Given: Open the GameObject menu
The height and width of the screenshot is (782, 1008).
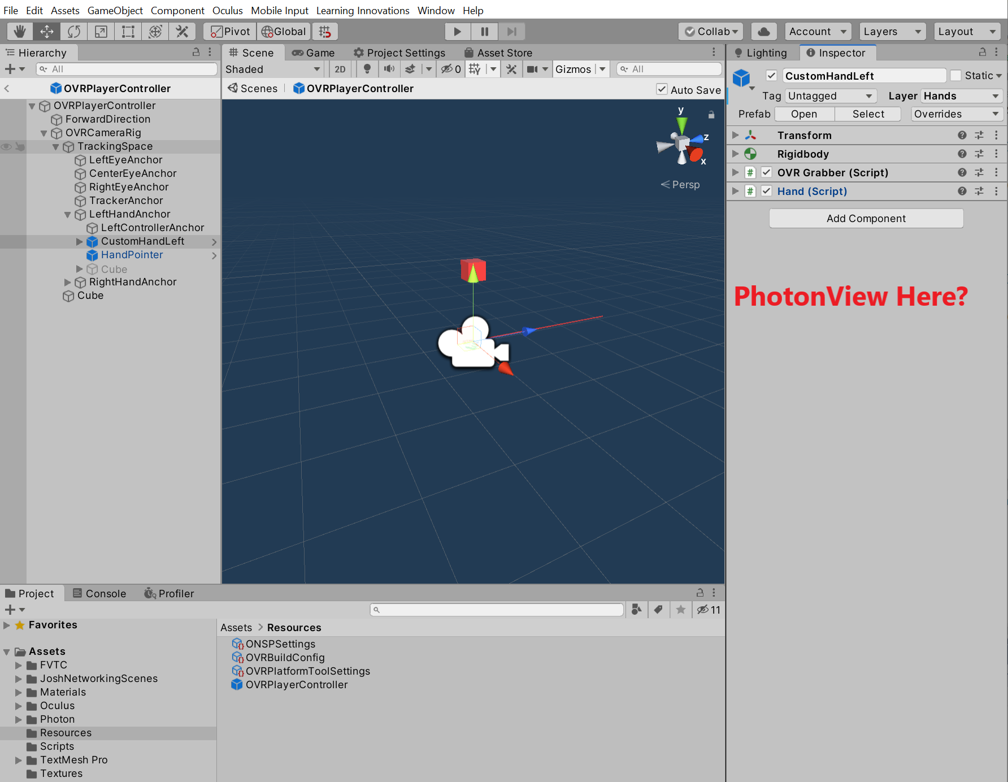Looking at the screenshot, I should [115, 10].
